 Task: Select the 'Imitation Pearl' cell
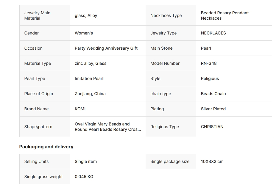point(89,78)
